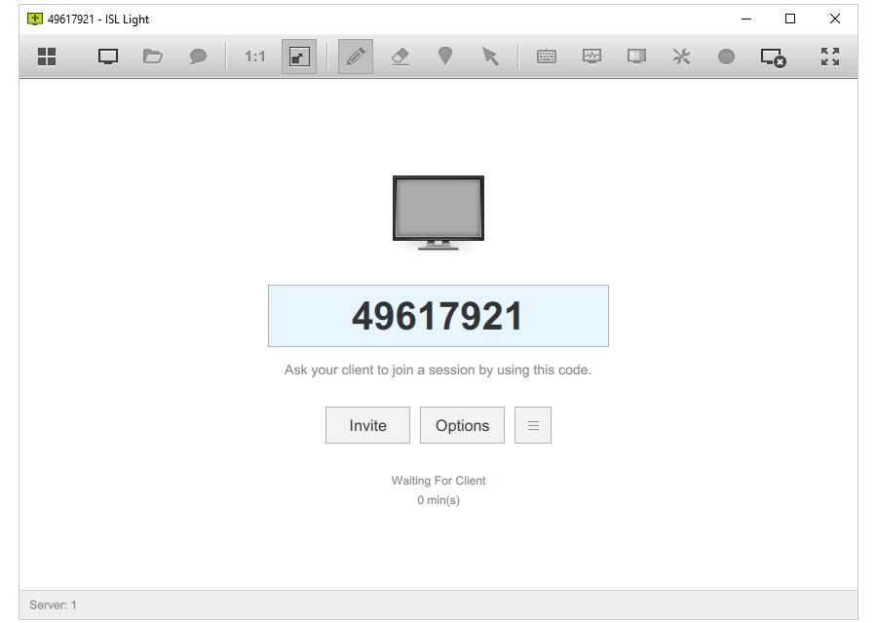Open the system monitor activity icon
This screenshot has width=877, height=623.
[591, 56]
